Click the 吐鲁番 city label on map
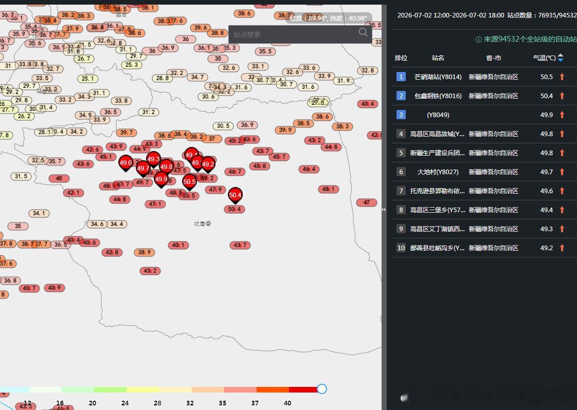Image resolution: width=577 pixels, height=410 pixels. pos(203,223)
